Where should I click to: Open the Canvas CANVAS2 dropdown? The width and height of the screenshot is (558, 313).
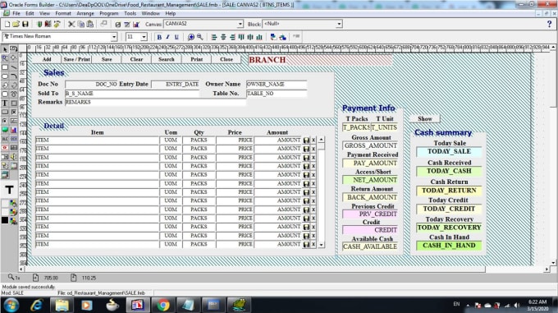[240, 24]
